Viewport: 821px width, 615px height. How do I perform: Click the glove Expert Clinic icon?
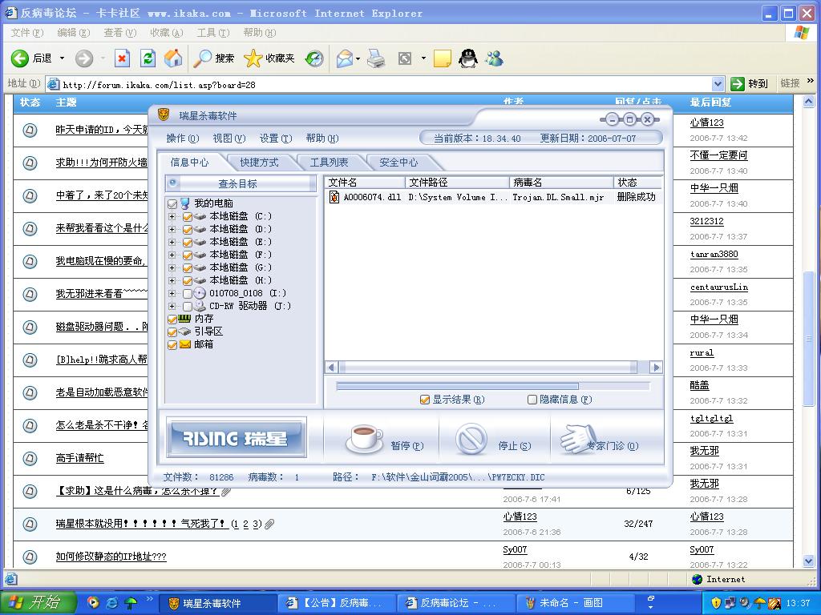click(x=579, y=438)
